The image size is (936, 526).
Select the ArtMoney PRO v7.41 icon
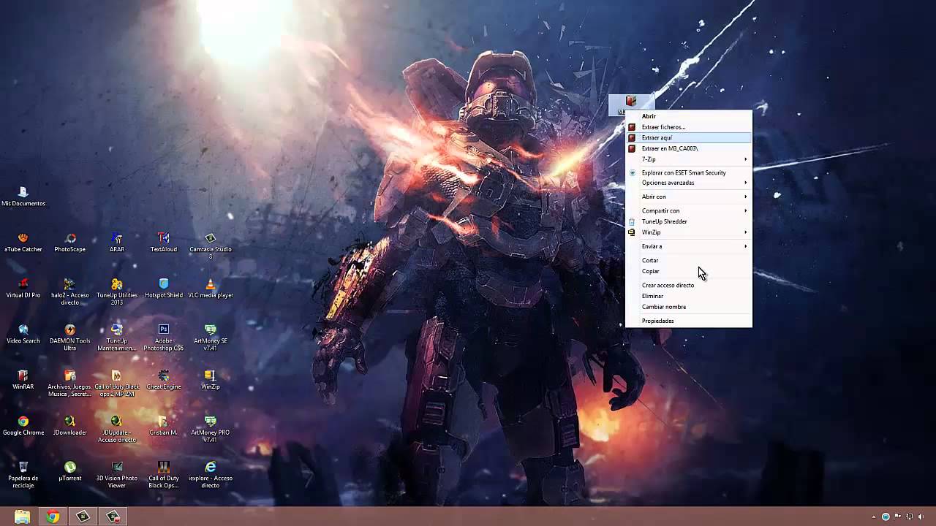pos(211,429)
